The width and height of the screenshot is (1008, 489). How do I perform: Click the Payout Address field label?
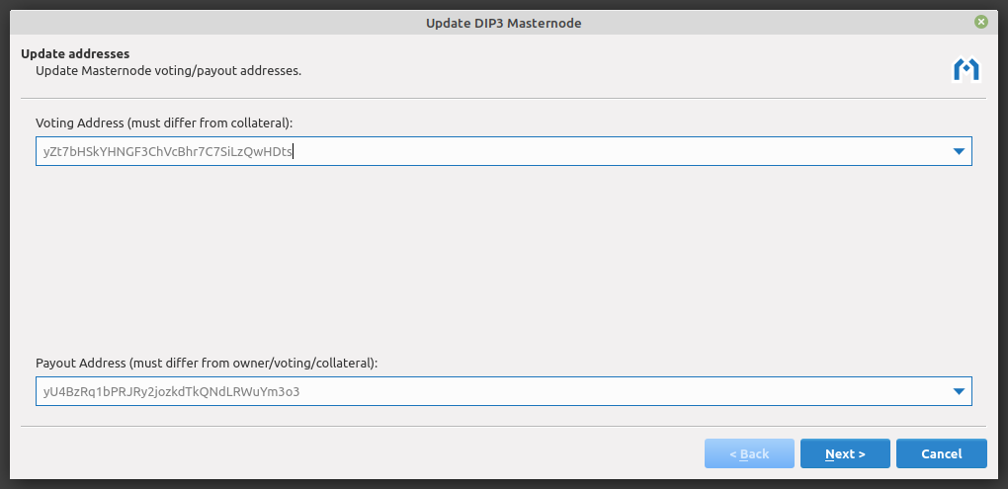point(207,363)
